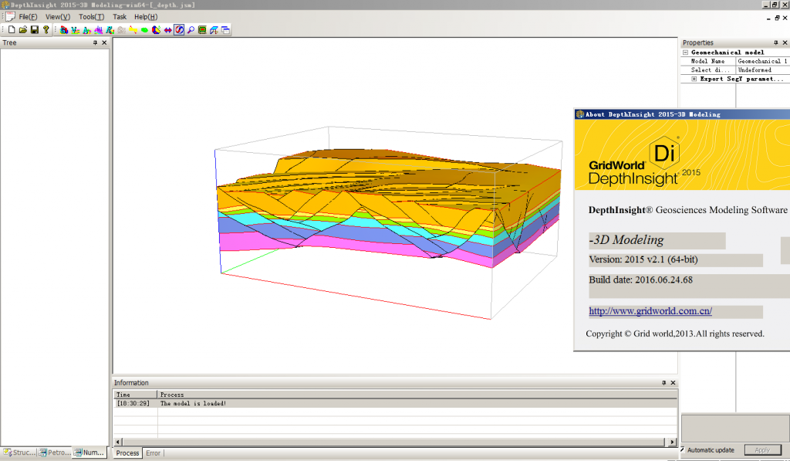Click the cascading windows toolbar icon
790x461 pixels.
[226, 30]
